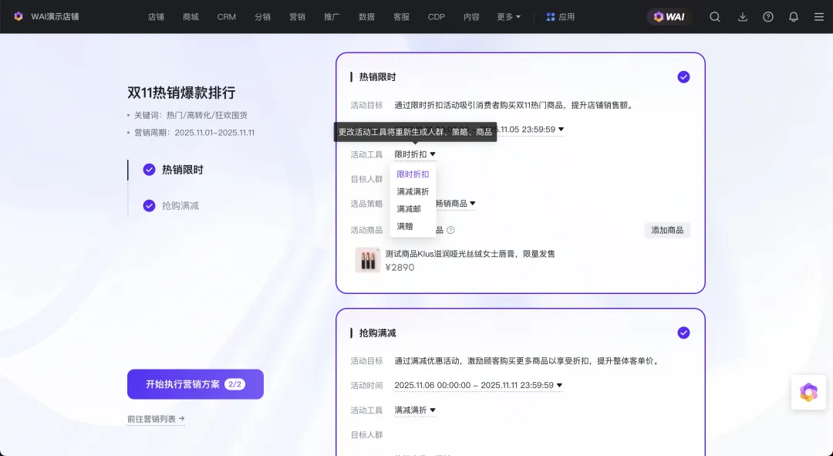Expand the 更多 navigation dropdown
This screenshot has height=456, width=833.
click(x=509, y=17)
